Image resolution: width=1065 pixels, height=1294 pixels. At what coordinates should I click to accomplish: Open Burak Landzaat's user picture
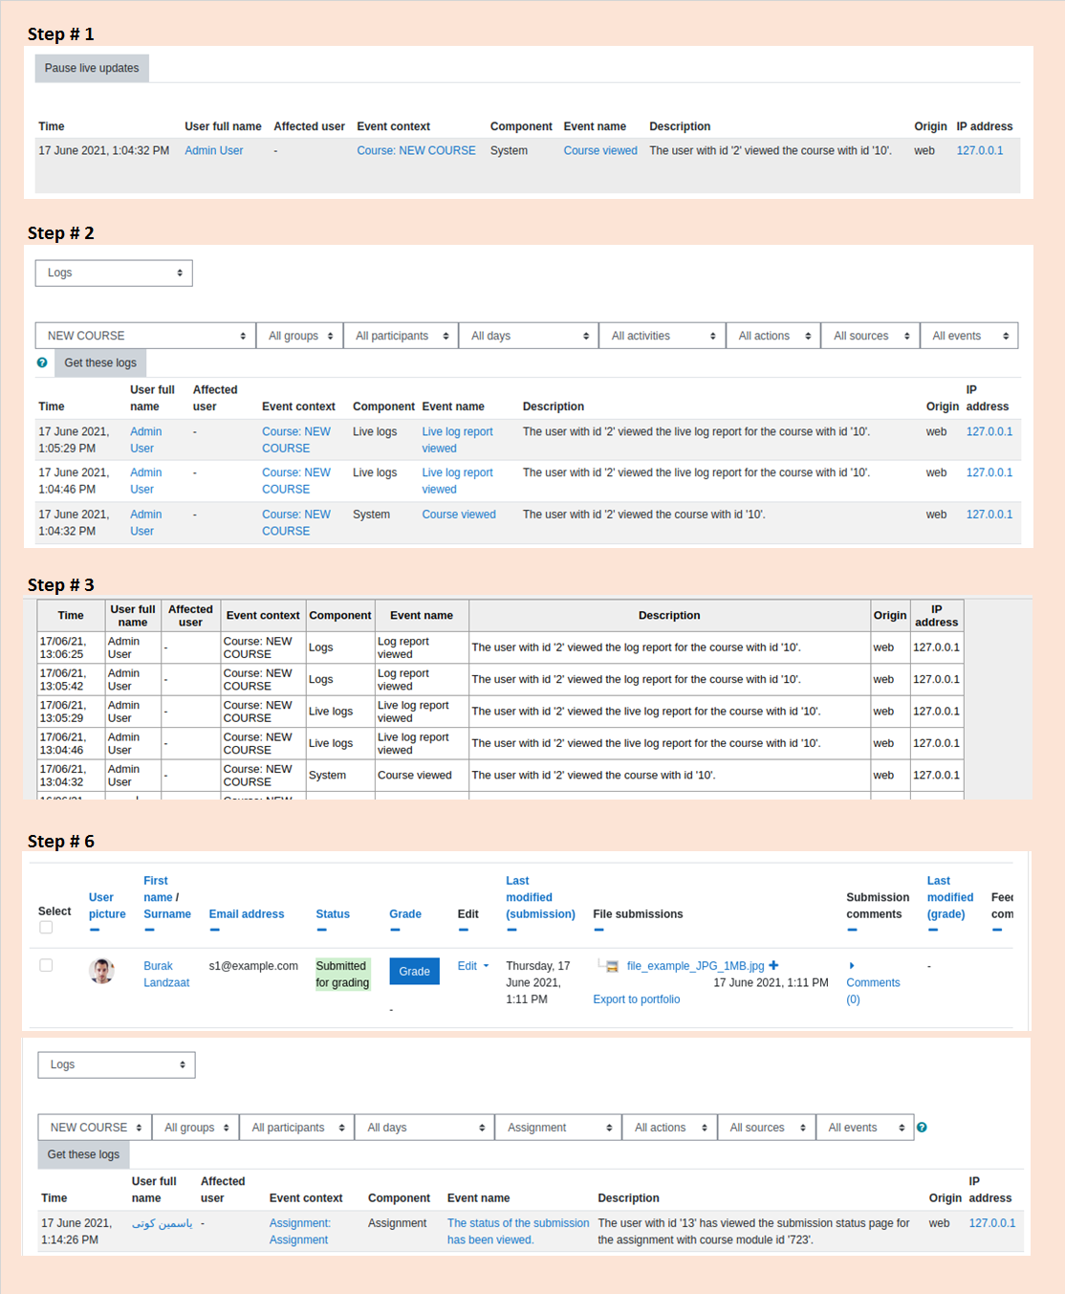(x=101, y=971)
